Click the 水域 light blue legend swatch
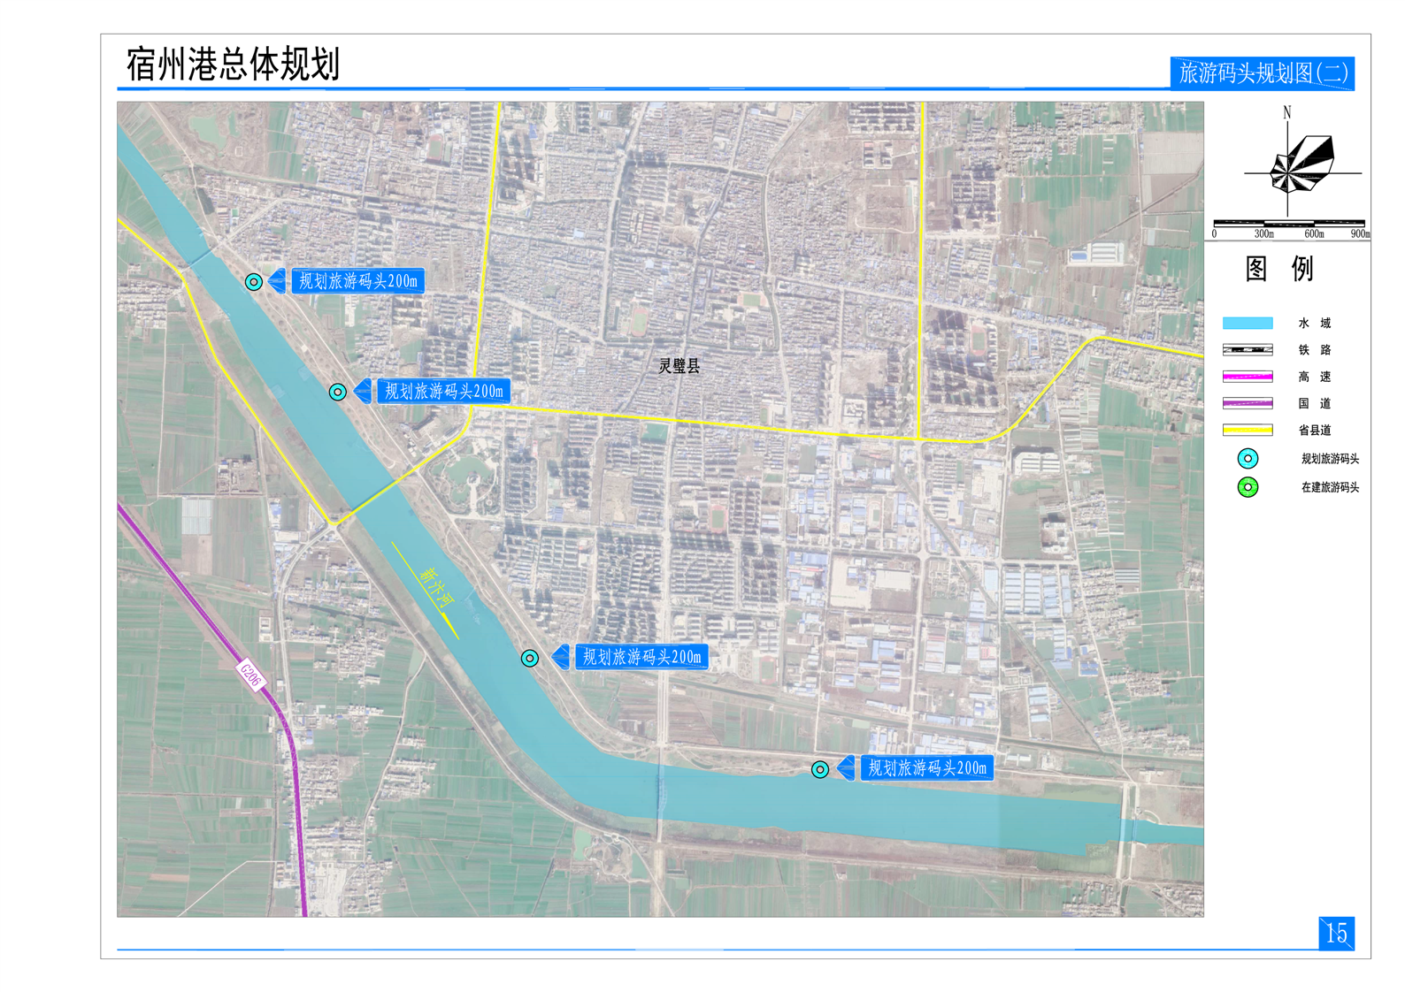This screenshot has height=992, width=1405. click(1248, 324)
